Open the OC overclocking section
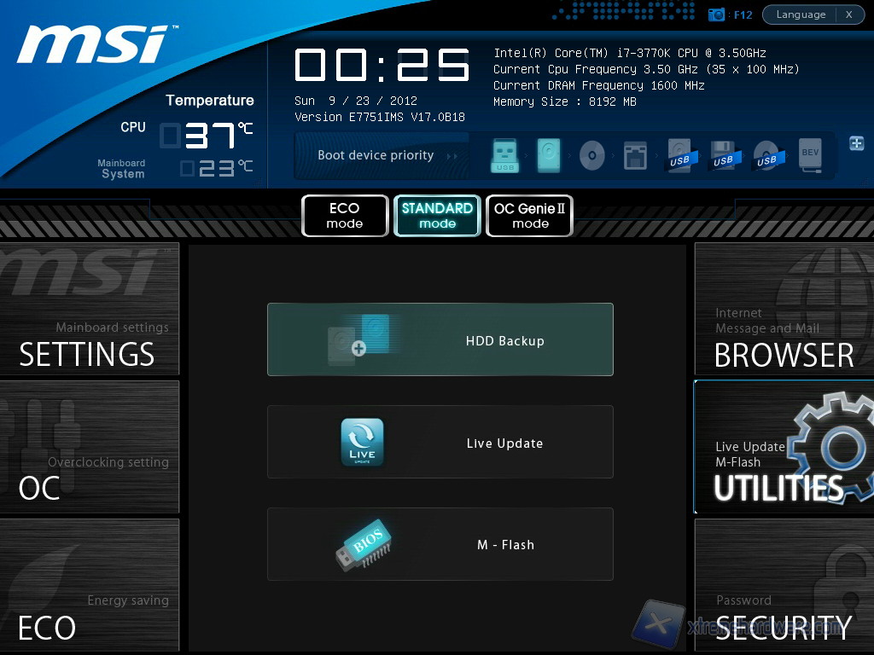874x655 pixels. pyautogui.click(x=90, y=447)
